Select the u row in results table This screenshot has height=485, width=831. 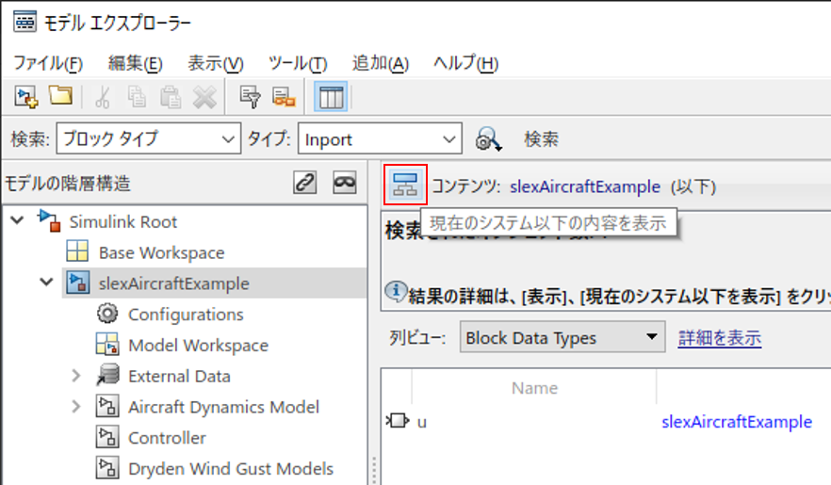click(x=606, y=422)
